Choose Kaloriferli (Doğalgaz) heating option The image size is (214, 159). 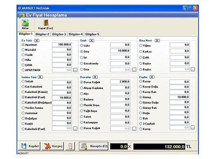click(x=23, y=103)
